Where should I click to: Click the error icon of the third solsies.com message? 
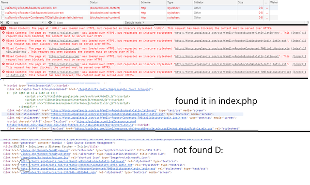coord(3,48)
